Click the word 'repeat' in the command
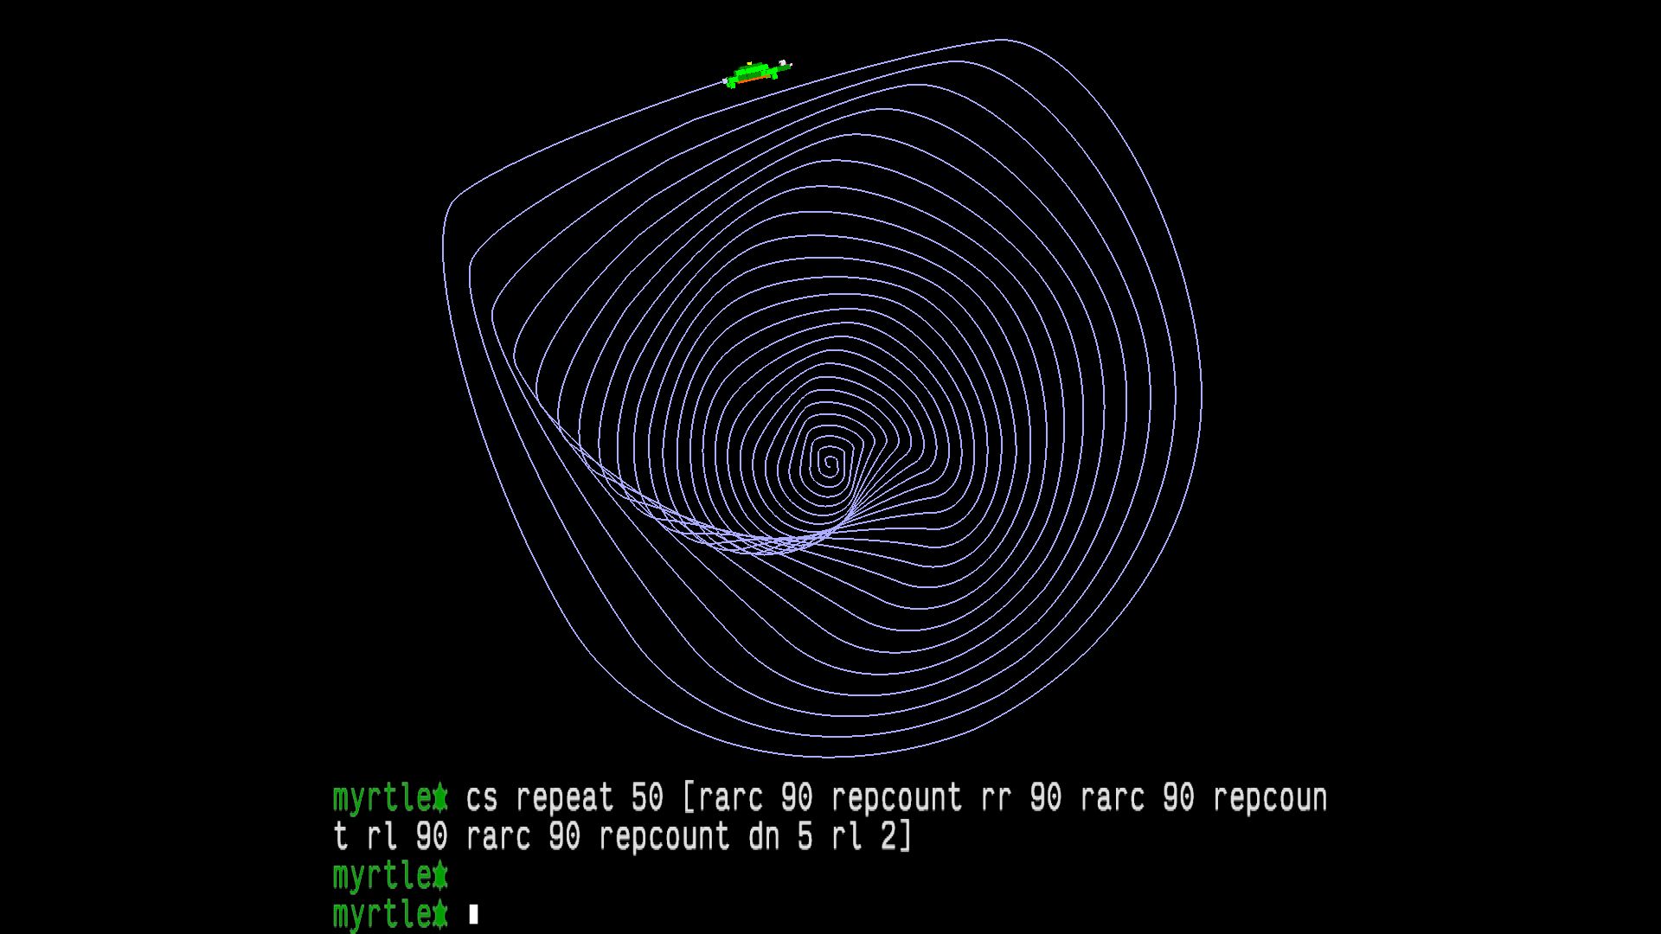Viewport: 1661px width, 934px height. pyautogui.click(x=564, y=797)
